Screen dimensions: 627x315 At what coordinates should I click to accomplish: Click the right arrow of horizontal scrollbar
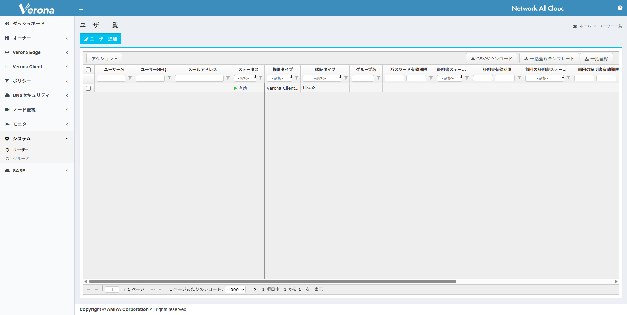pos(616,281)
